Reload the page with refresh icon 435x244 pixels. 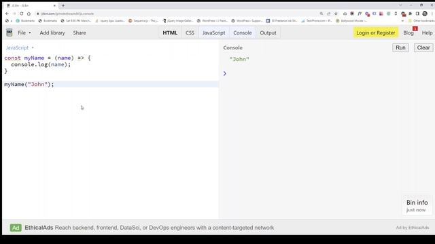(21, 14)
